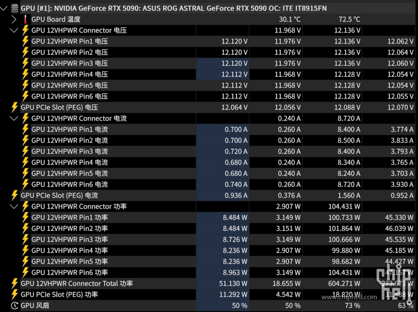Click the 8.726 W Pin3 current power

pos(235,239)
